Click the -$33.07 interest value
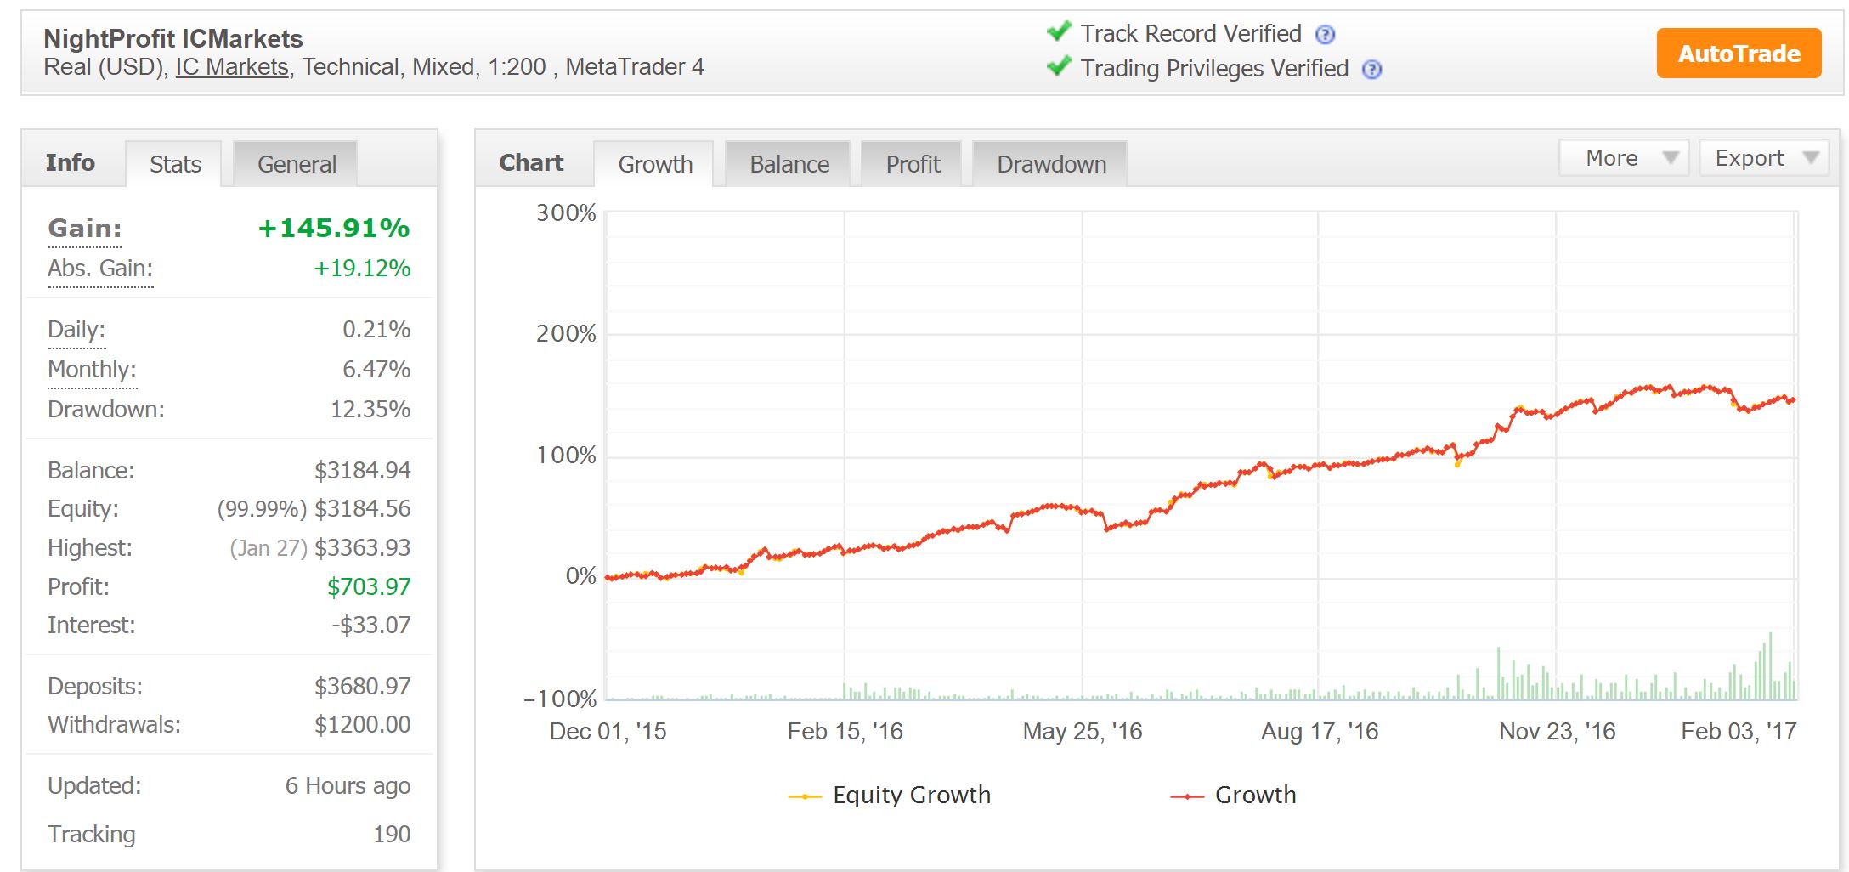 [x=371, y=626]
